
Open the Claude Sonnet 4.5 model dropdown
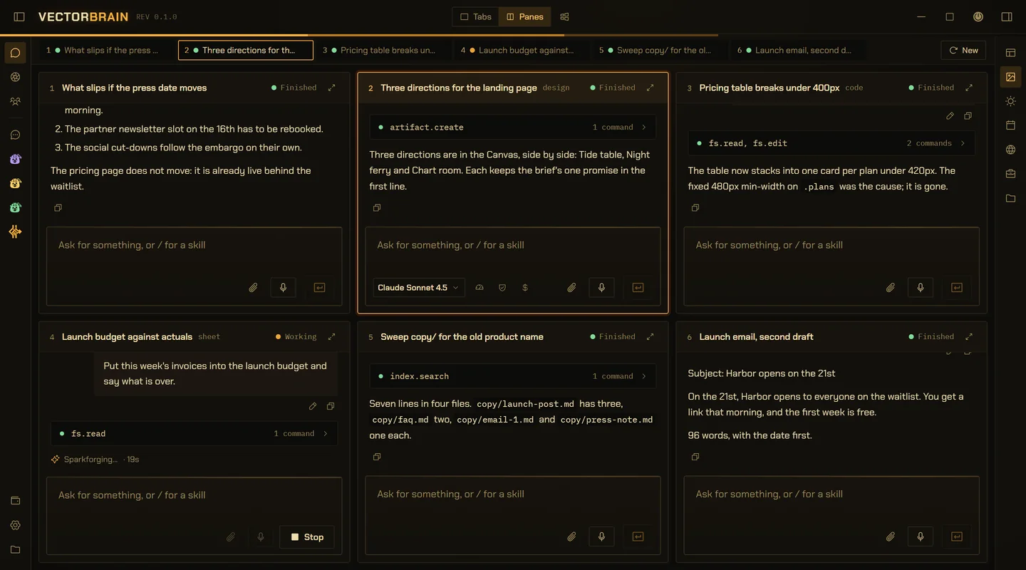click(x=418, y=288)
